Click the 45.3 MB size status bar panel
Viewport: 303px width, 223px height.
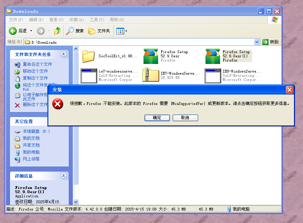[x=210, y=209]
